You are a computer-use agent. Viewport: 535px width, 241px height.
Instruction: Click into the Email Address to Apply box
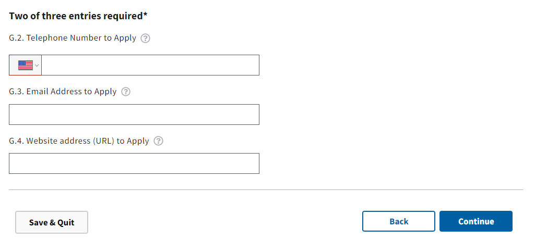click(134, 115)
